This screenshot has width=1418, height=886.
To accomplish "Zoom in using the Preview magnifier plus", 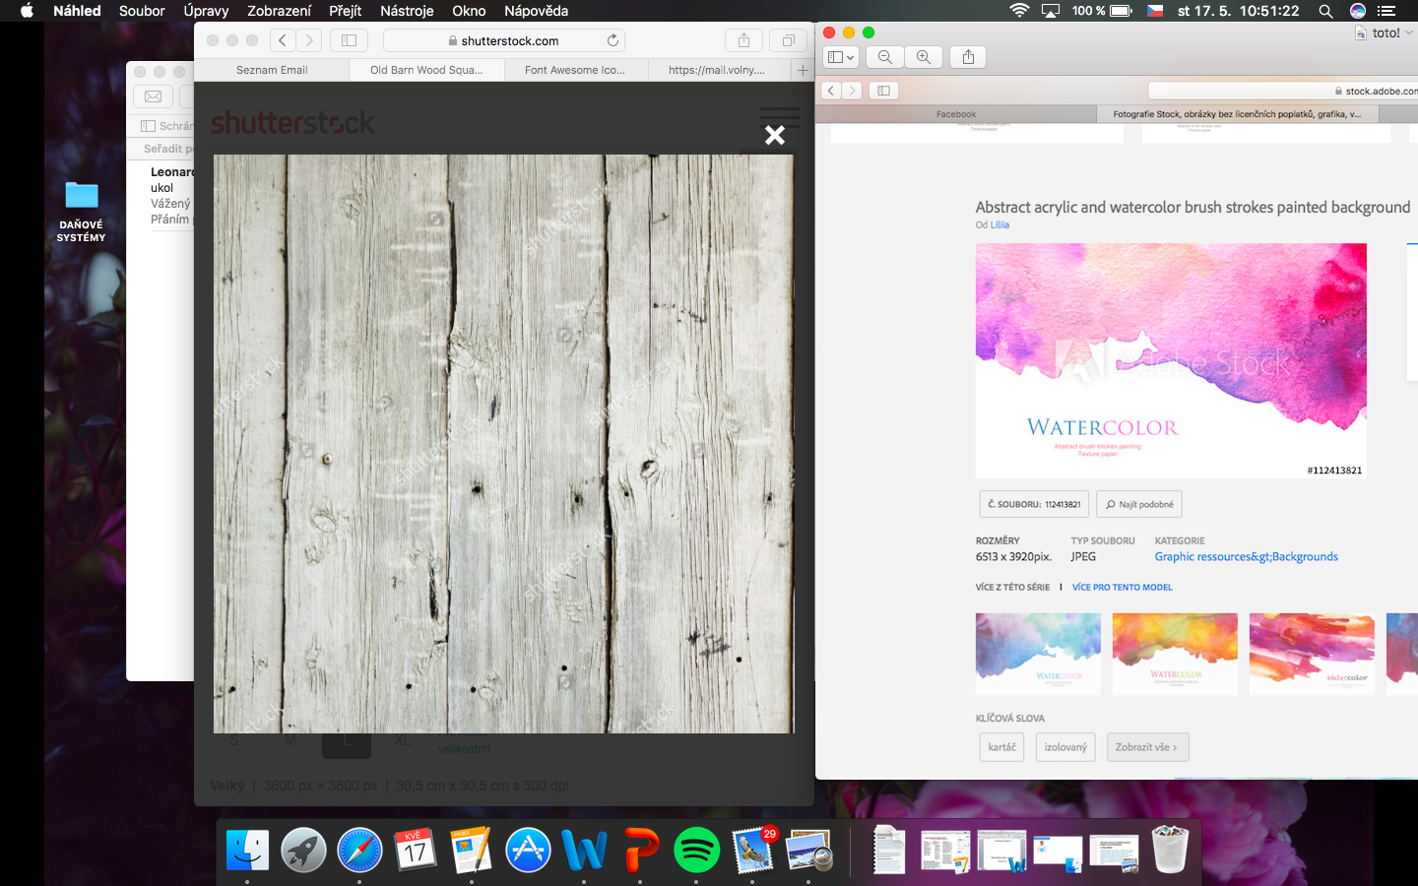I will point(924,57).
